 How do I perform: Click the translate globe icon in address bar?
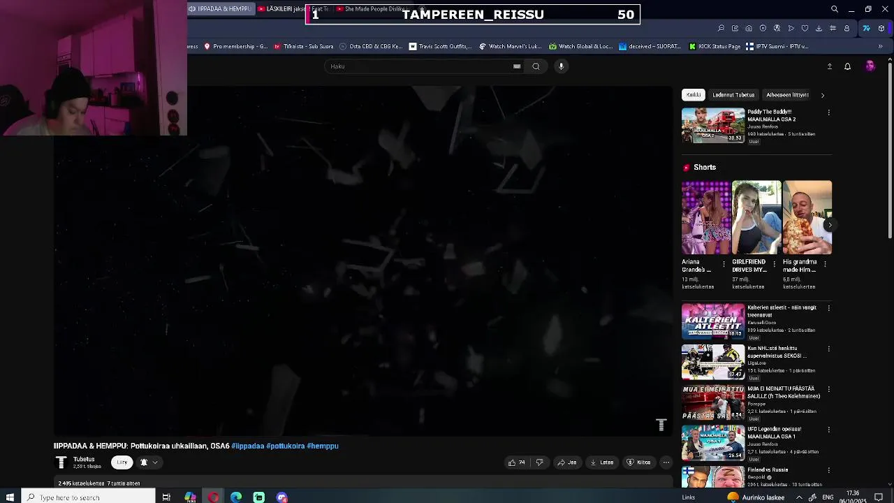pos(777,29)
